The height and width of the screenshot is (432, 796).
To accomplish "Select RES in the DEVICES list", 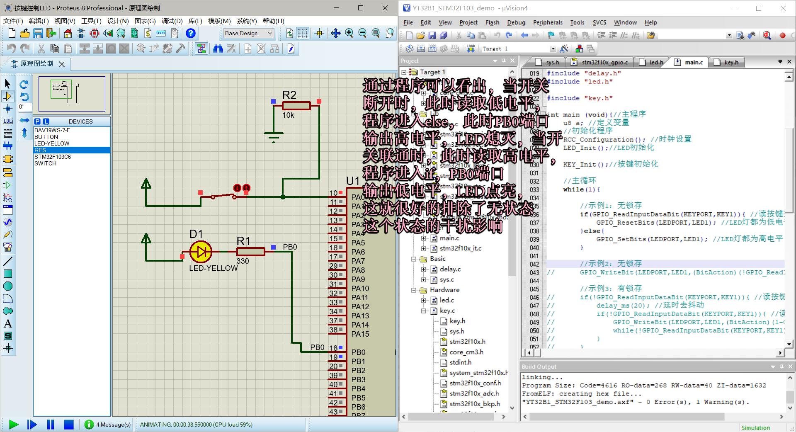I will point(40,150).
